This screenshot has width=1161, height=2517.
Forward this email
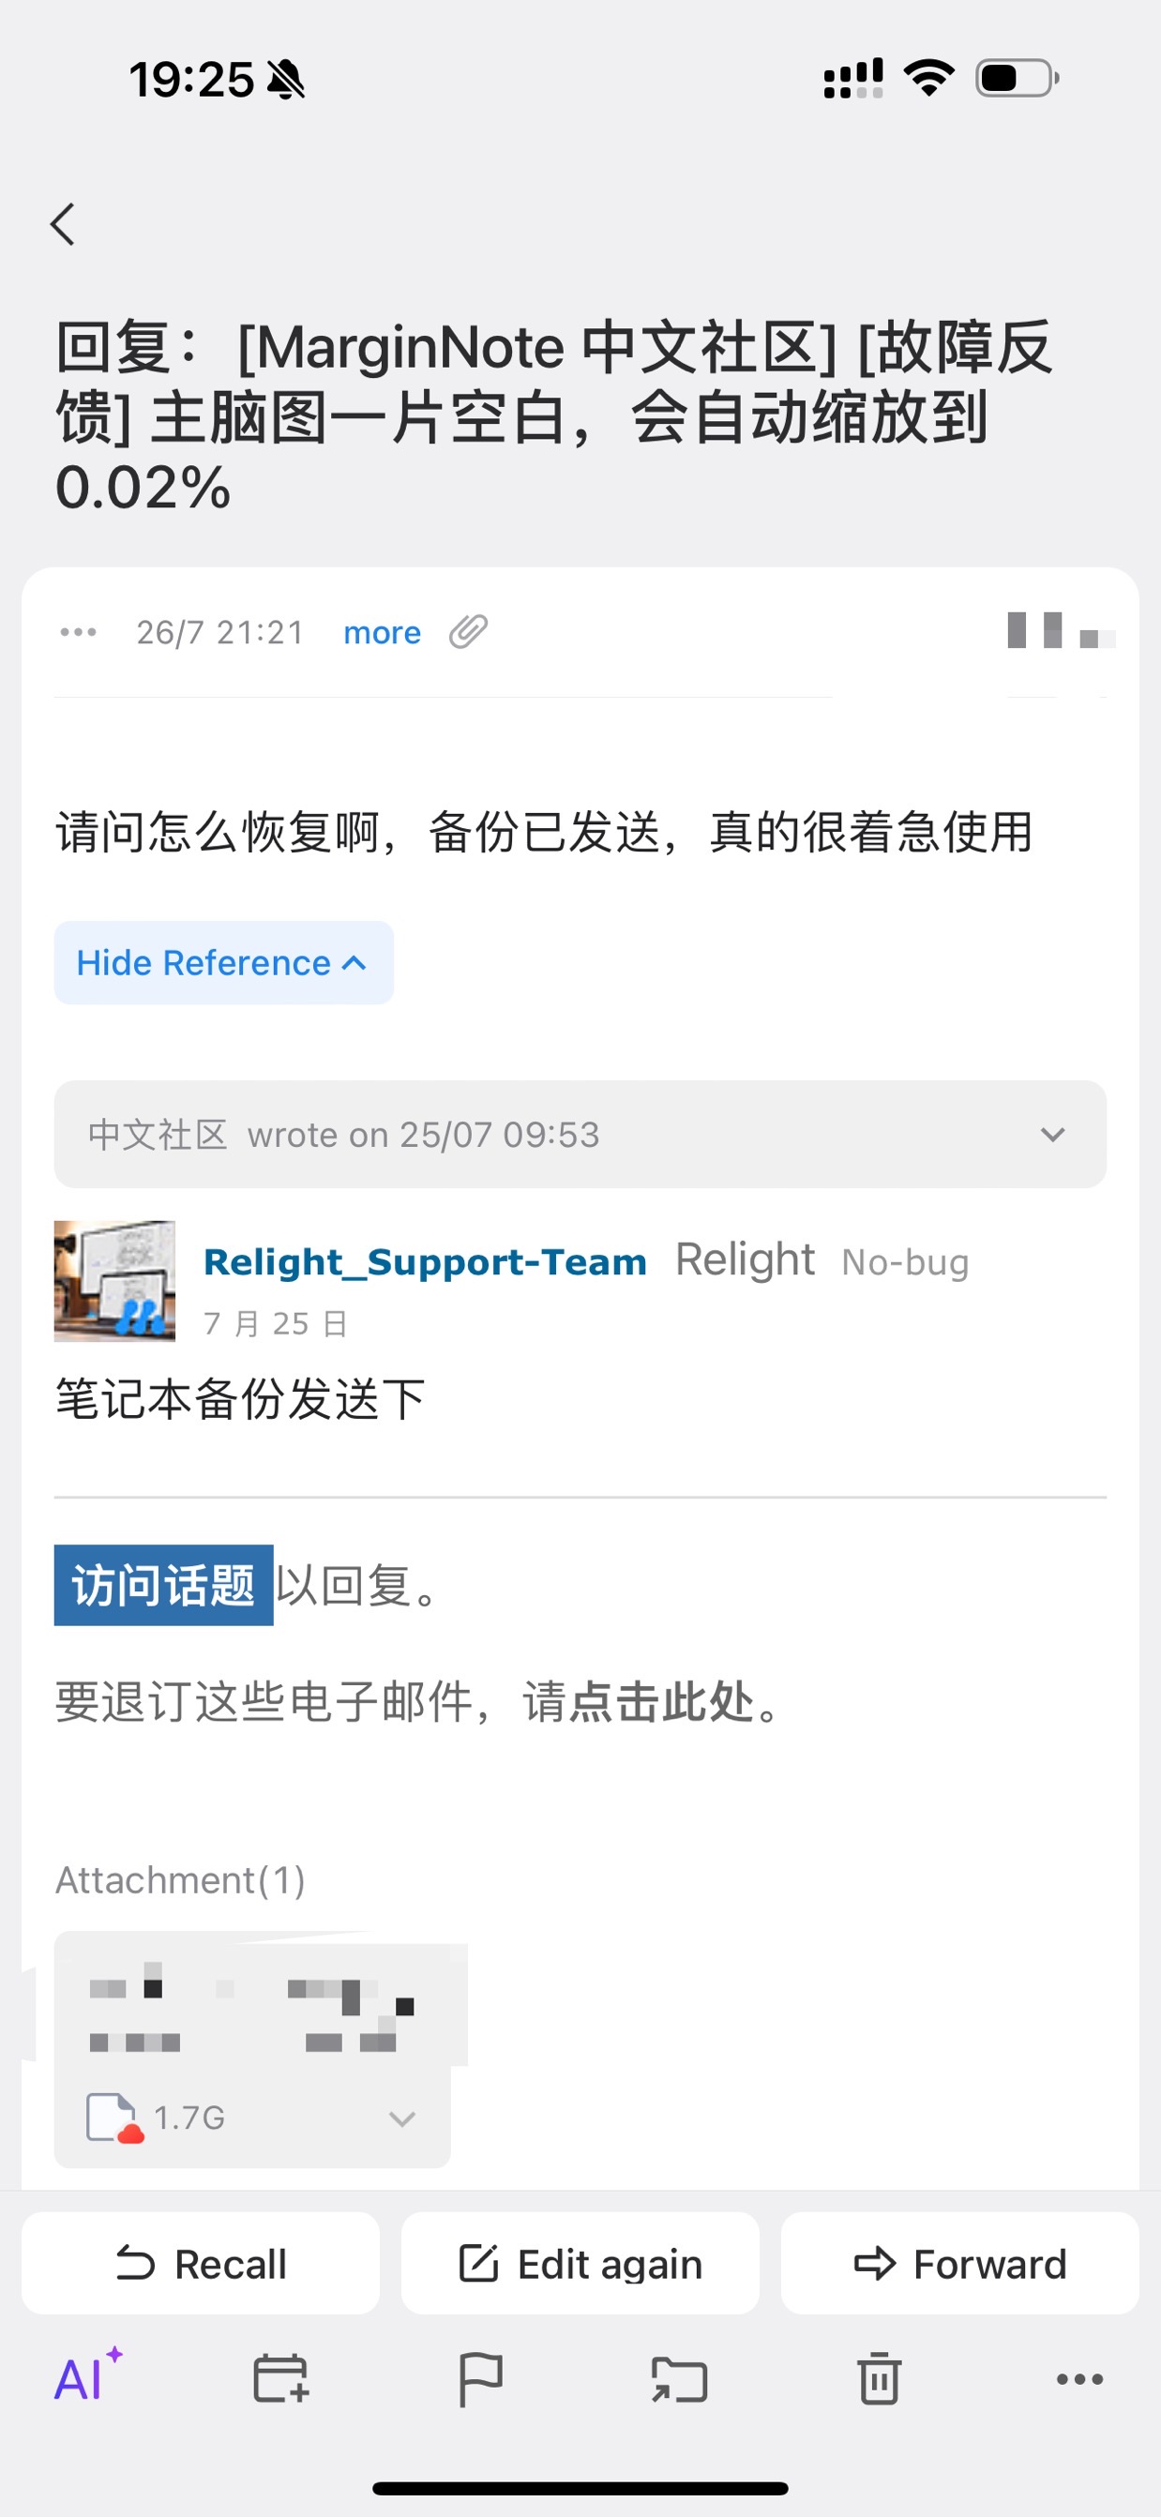pyautogui.click(x=959, y=2263)
